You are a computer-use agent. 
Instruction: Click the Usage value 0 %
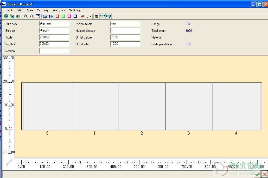coord(188,24)
